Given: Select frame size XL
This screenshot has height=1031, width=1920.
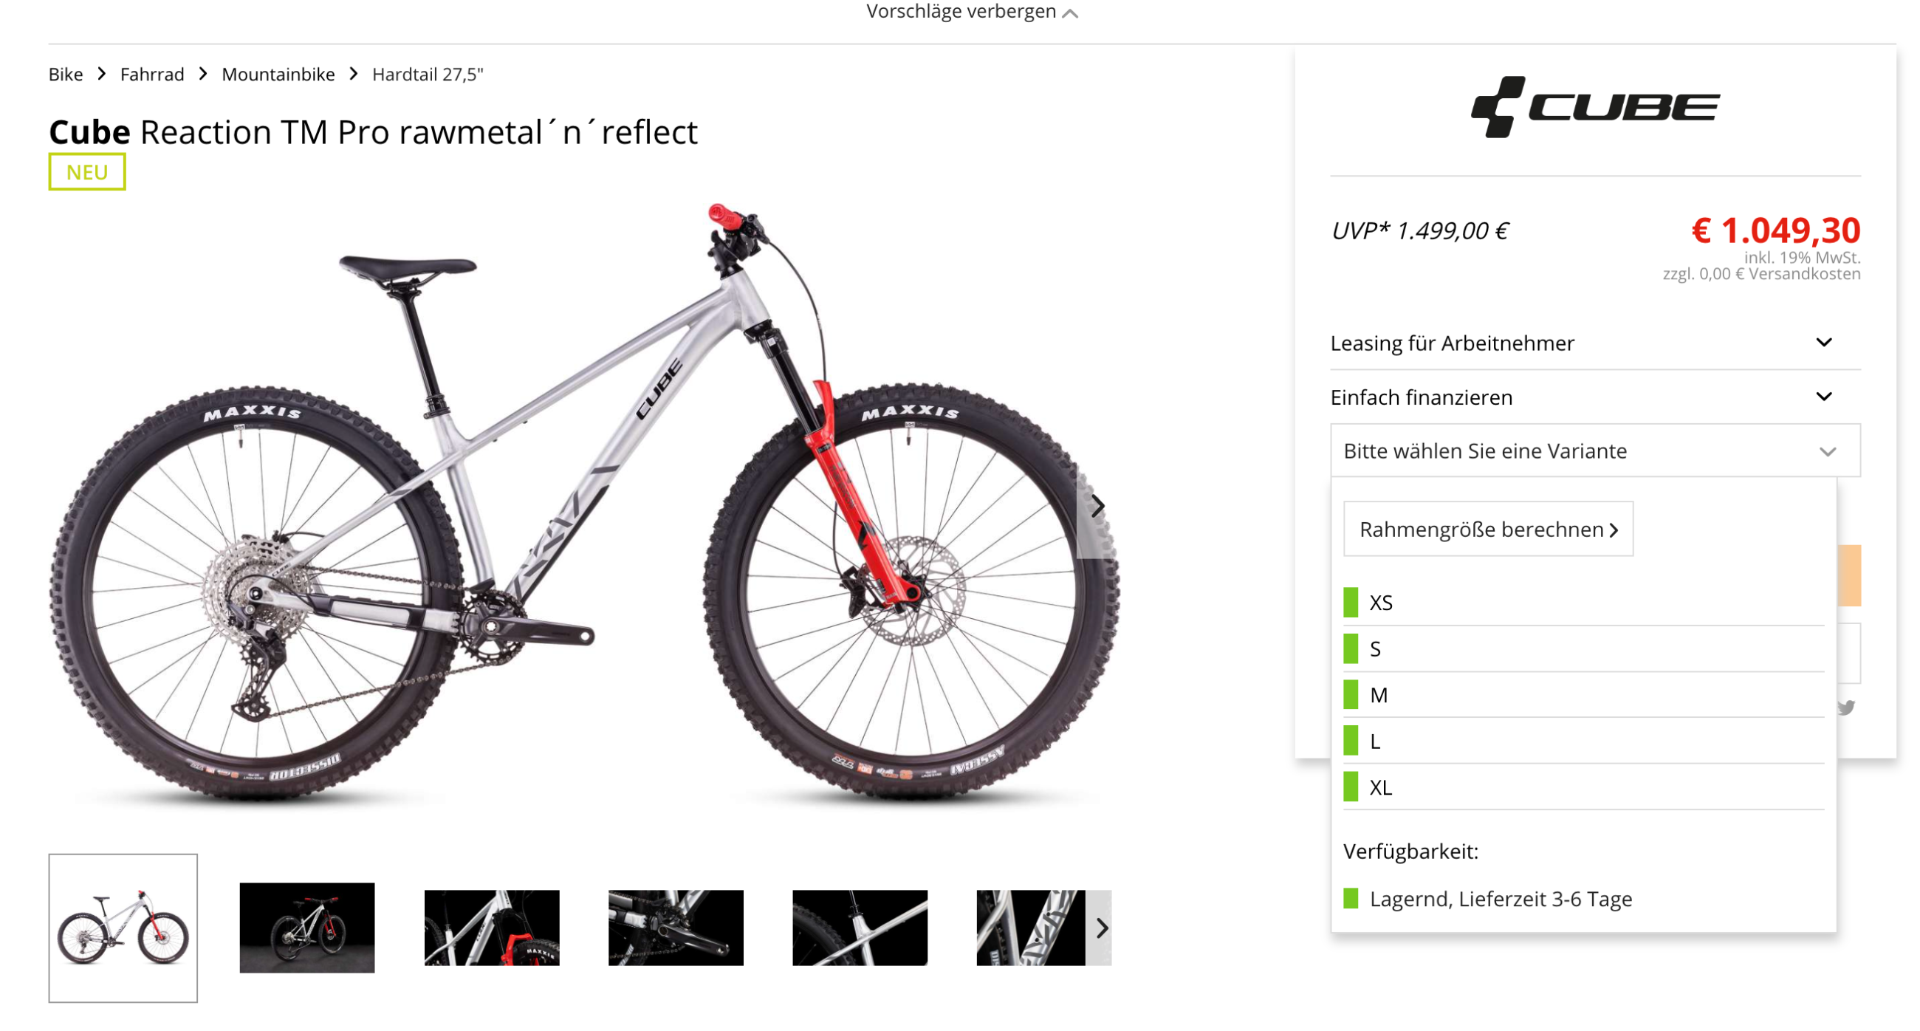Looking at the screenshot, I should (1583, 787).
